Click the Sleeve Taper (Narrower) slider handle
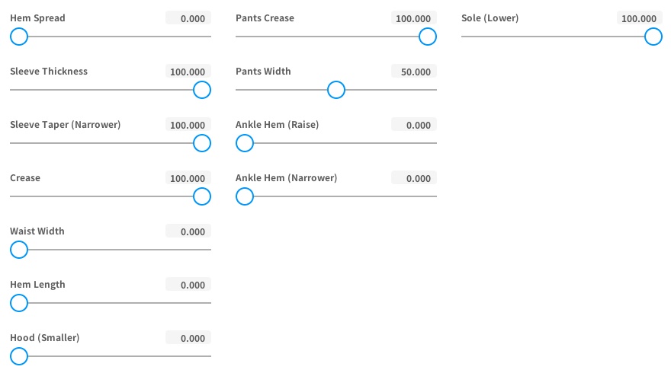671x373 pixels. click(x=202, y=143)
